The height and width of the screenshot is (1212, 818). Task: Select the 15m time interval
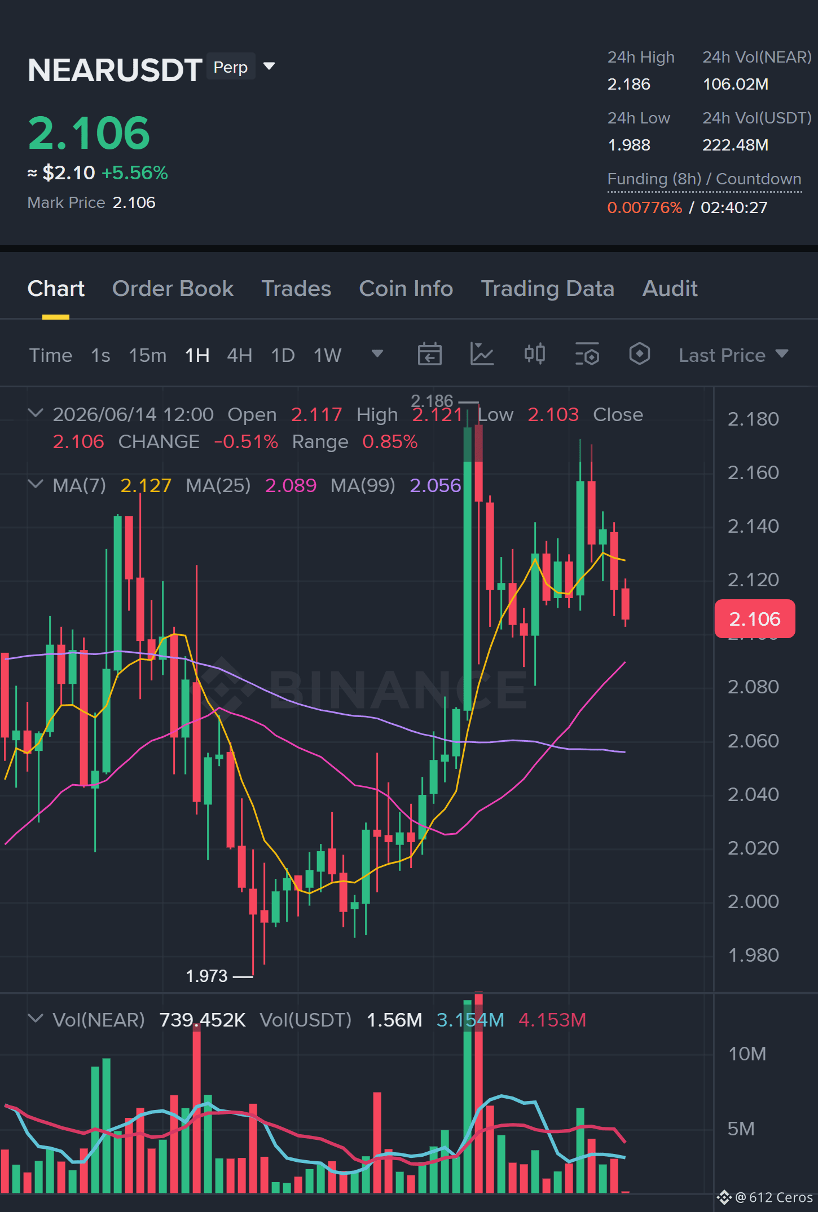point(148,355)
